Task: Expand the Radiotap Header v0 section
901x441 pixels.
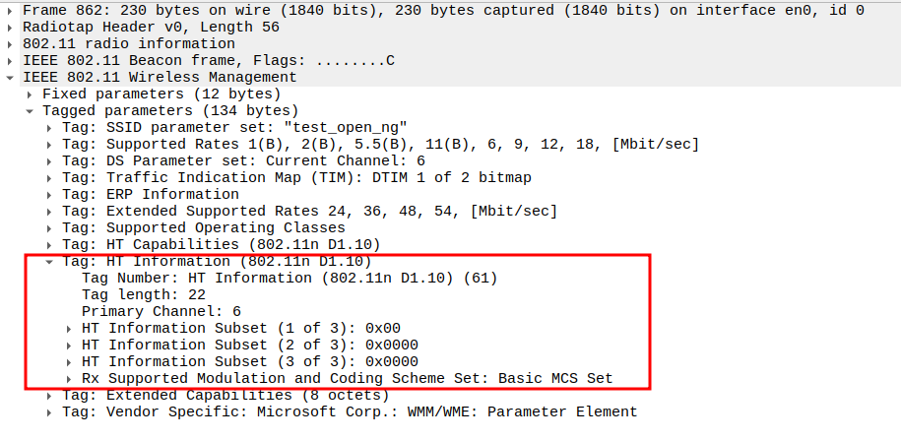Action: click(10, 27)
